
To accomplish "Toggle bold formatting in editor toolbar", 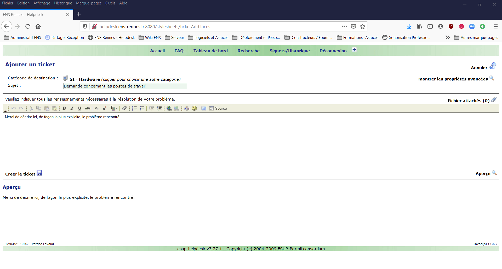I will (64, 108).
